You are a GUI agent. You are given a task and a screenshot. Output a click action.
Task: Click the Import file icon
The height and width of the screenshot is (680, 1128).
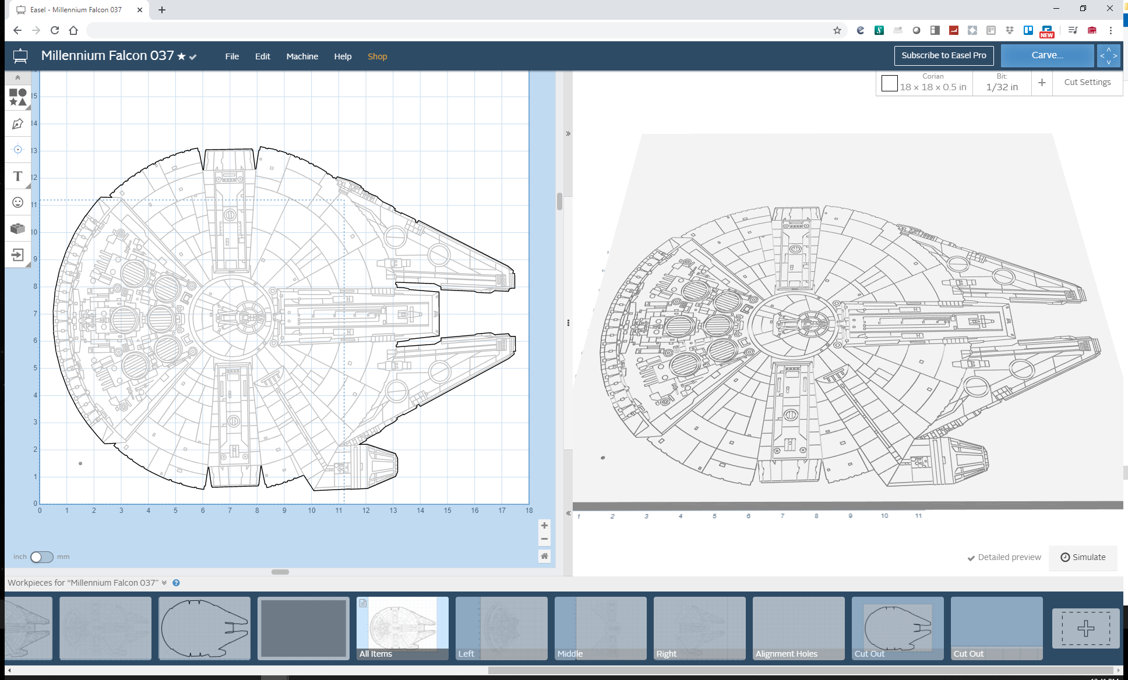(17, 254)
